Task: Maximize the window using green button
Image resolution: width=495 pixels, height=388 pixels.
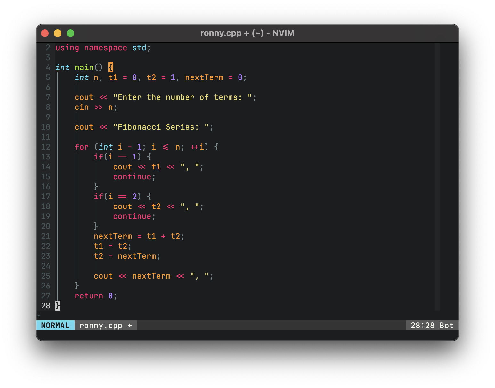Action: point(70,33)
